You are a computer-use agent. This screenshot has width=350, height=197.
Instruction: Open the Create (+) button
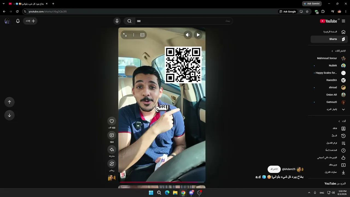(x=30, y=21)
